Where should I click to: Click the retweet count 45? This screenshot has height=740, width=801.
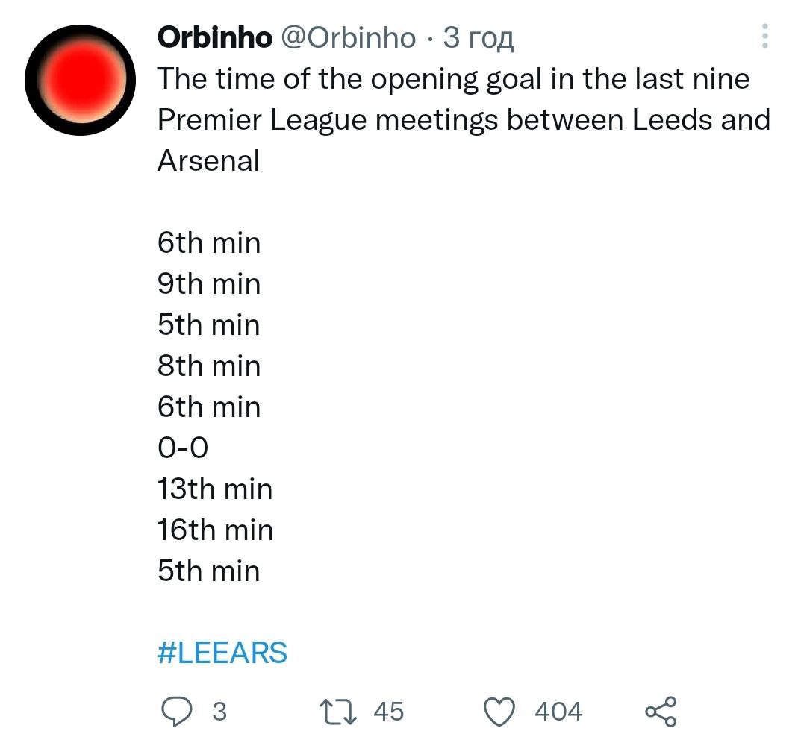coord(388,712)
